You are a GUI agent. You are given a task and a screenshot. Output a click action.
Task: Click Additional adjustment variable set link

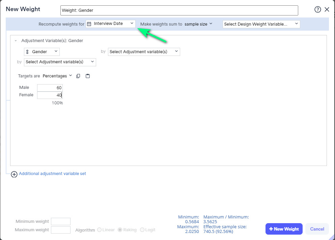52,174
